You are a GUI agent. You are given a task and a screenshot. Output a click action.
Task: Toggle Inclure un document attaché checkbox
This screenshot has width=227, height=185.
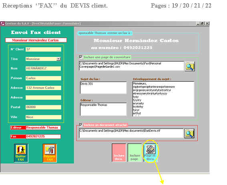click(80, 125)
